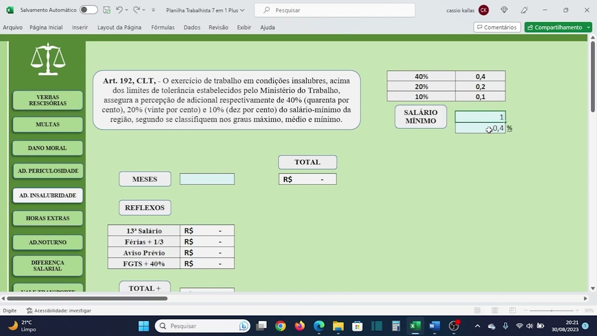Click the Undo arrow icon

pos(119,10)
